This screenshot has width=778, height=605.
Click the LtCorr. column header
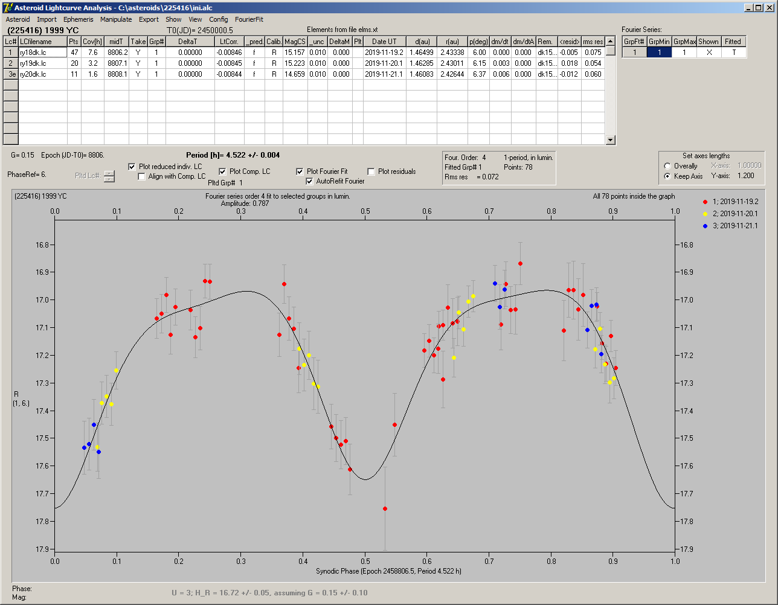pos(230,42)
